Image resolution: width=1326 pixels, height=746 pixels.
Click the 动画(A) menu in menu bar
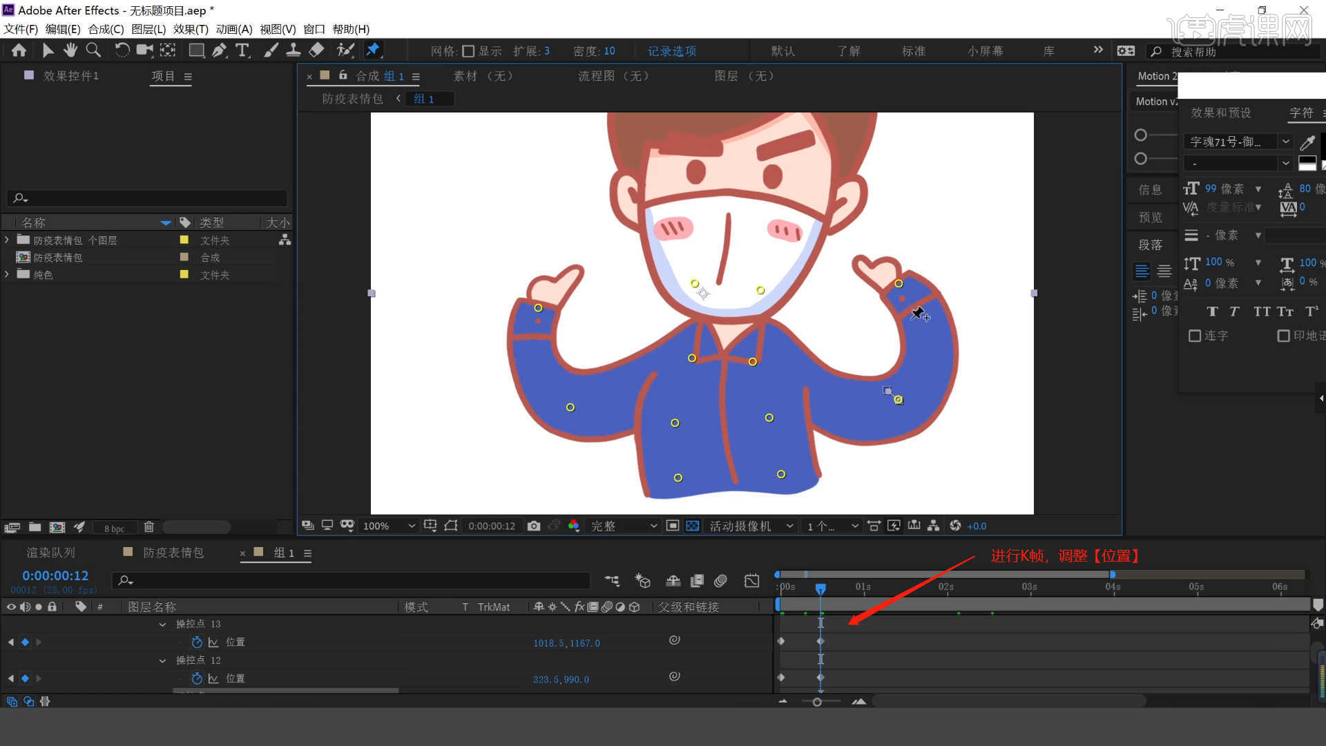(x=234, y=28)
